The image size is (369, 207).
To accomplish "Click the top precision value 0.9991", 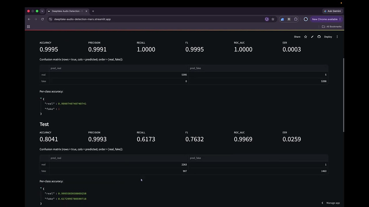I will point(97,49).
